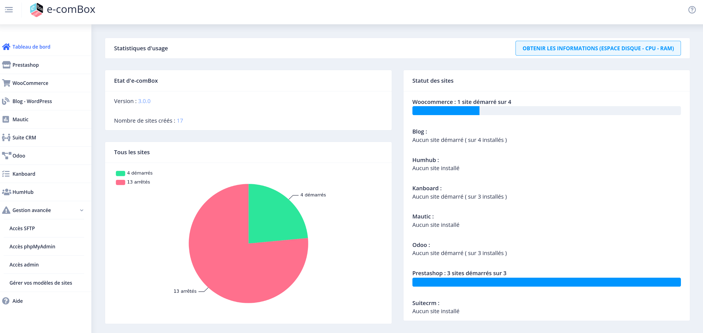
Task: Click the Prestashop store icon
Action: (x=6, y=65)
